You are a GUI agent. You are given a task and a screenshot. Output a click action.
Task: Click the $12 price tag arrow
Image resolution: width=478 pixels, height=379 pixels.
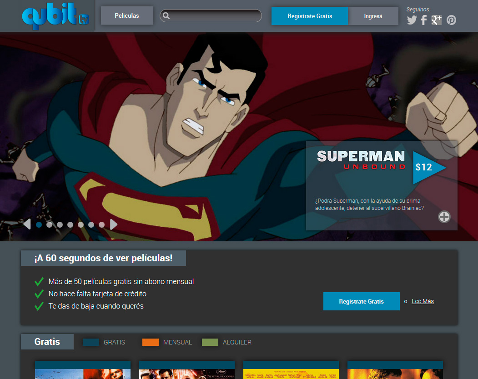[x=429, y=167]
